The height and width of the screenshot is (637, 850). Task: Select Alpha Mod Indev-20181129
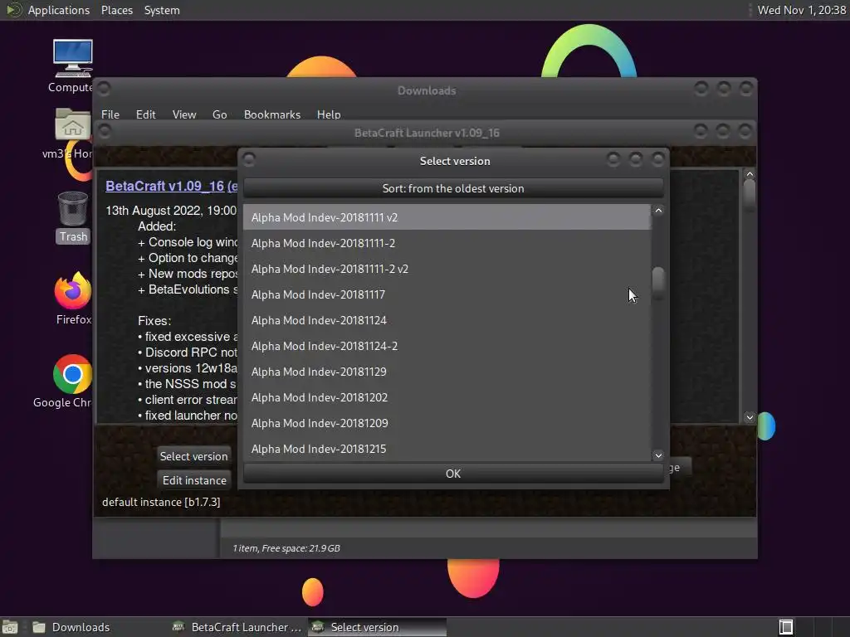pos(447,372)
